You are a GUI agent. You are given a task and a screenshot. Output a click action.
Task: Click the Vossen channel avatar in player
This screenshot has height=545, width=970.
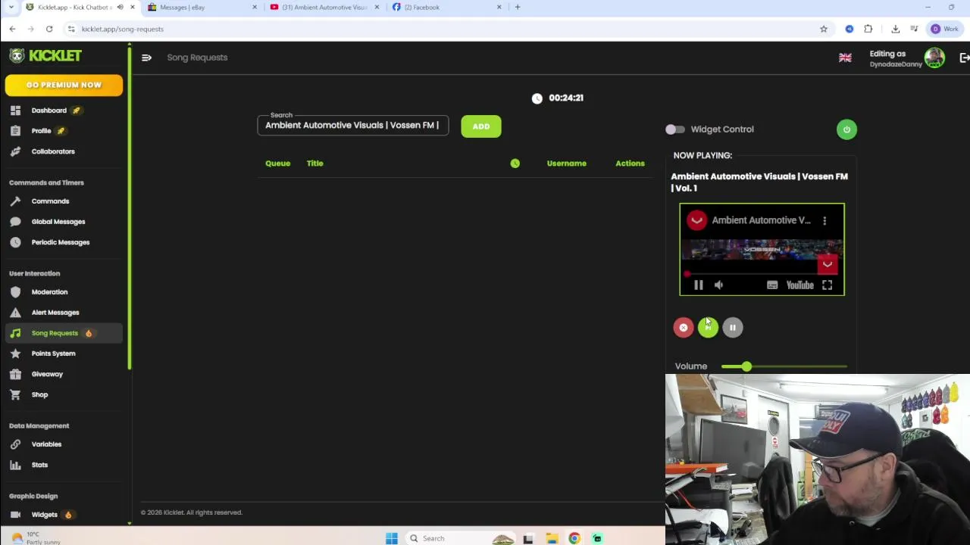[696, 220]
